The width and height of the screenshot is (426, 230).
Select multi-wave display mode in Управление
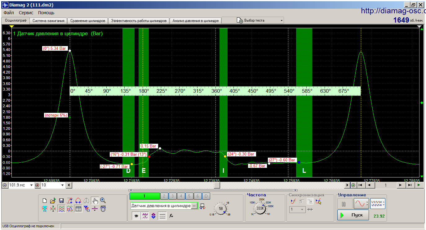click(378, 204)
